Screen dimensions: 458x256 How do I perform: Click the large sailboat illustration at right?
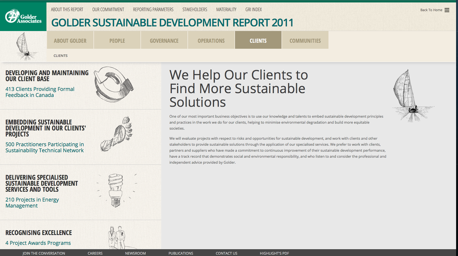tap(410, 95)
